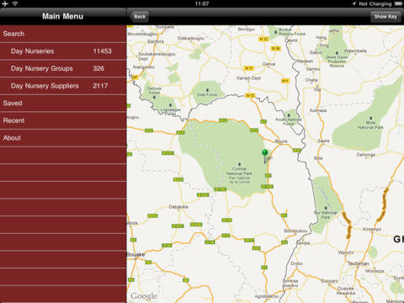The height and width of the screenshot is (303, 404).
Task: Open the About menu item
Action: pos(63,138)
